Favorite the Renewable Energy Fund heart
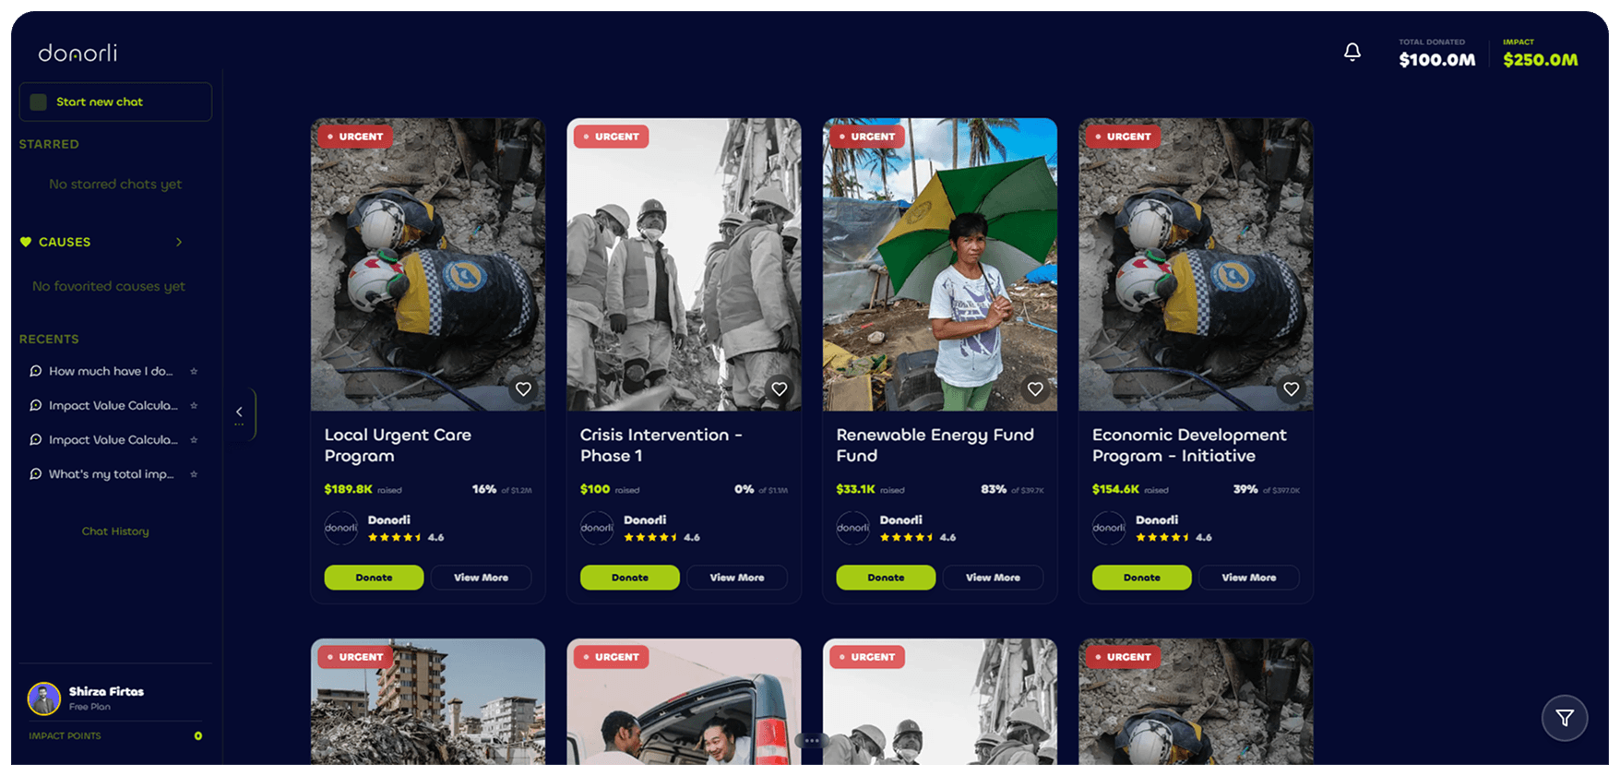The image size is (1620, 776). [1035, 389]
